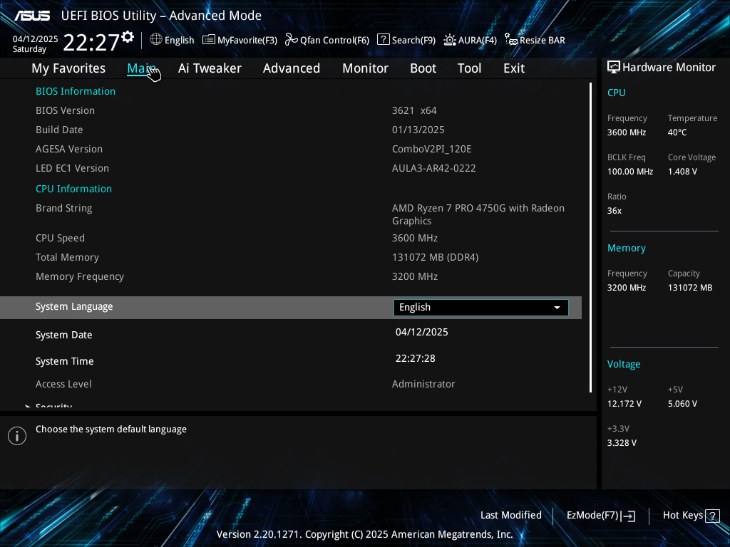730x547 pixels.
Task: Open MyFavorite(F3) list icon
Action: coord(209,40)
